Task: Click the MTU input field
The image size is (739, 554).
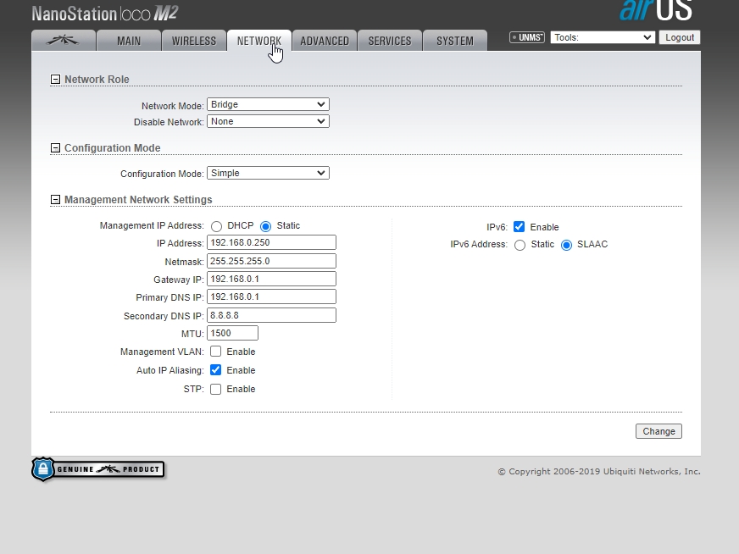Action: coord(232,333)
